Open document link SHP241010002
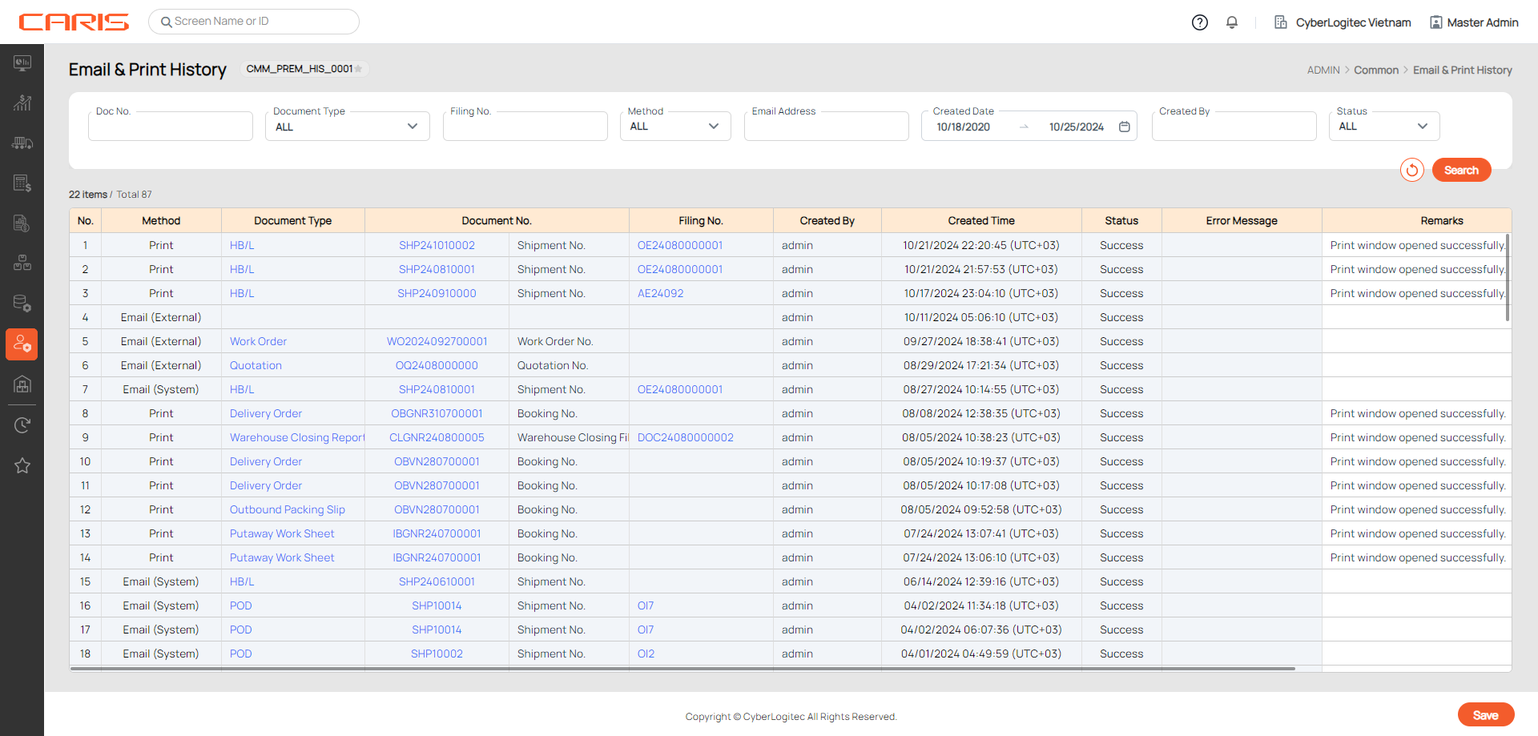 click(437, 245)
